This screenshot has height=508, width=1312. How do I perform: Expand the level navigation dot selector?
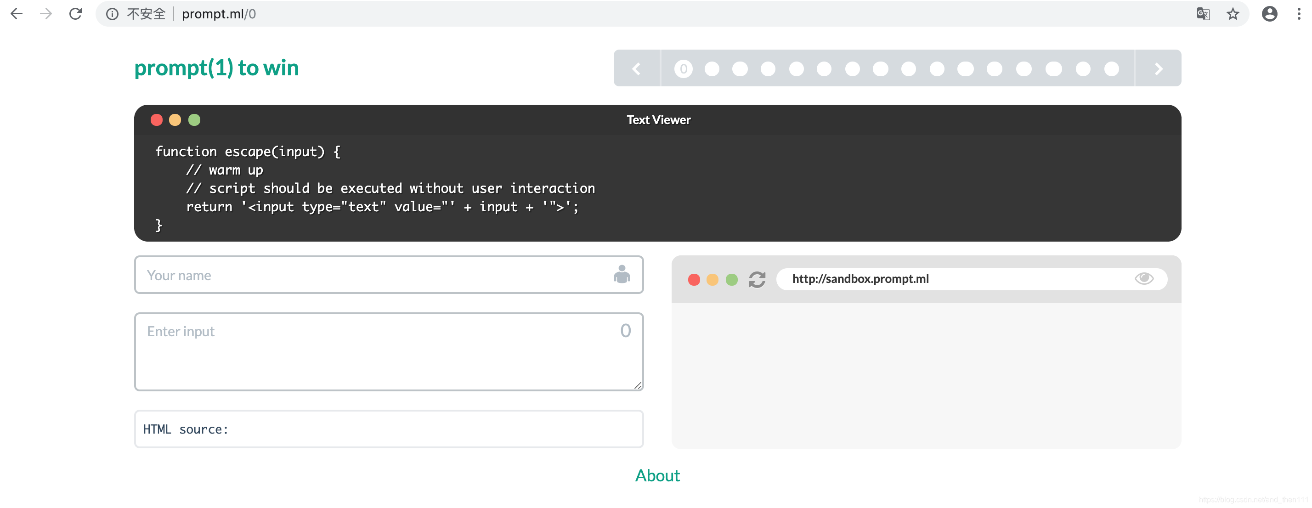click(x=1159, y=68)
